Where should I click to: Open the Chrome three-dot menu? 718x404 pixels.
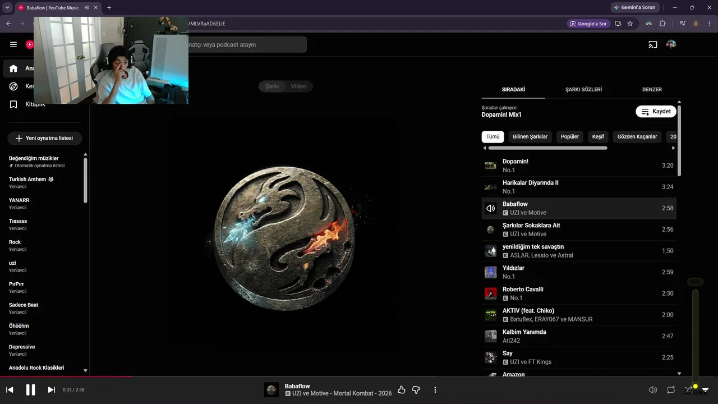tap(710, 24)
